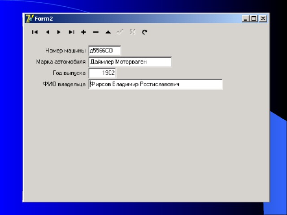Go to the previous record
The width and height of the screenshot is (287, 215).
(47, 32)
